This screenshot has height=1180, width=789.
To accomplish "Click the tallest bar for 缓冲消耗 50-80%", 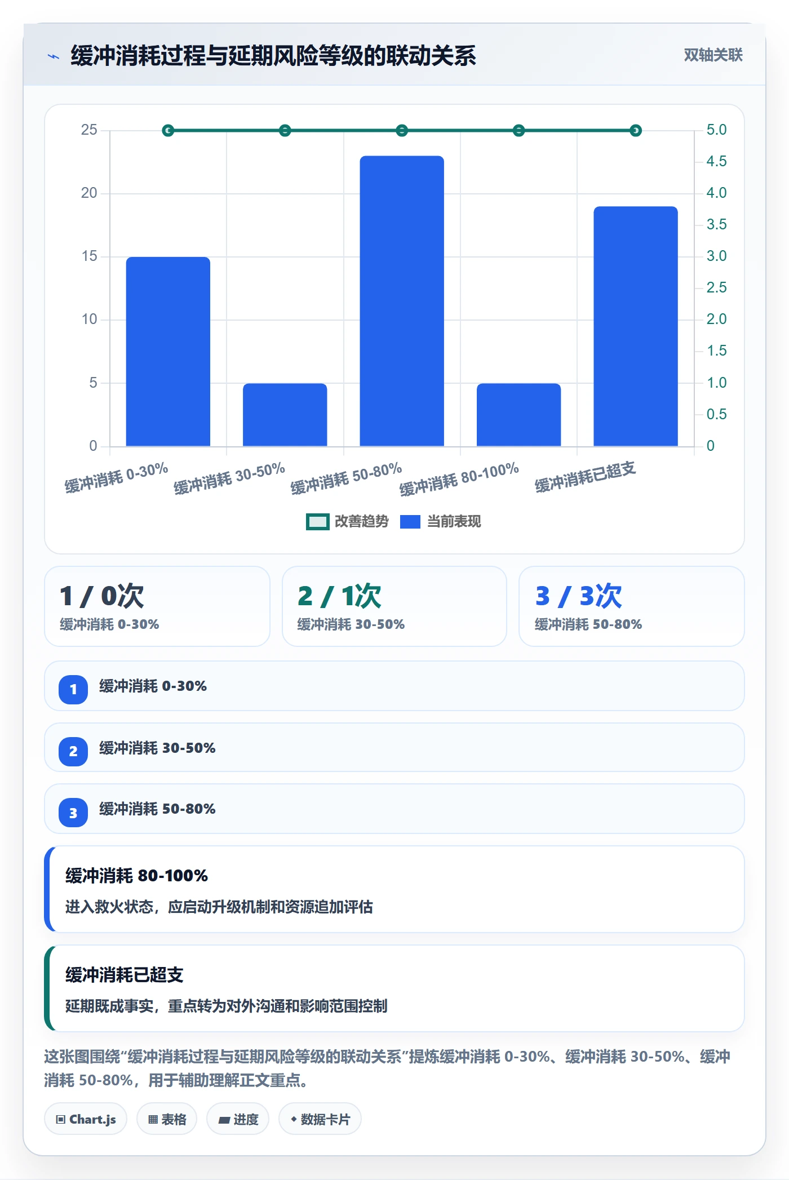I will (x=402, y=301).
